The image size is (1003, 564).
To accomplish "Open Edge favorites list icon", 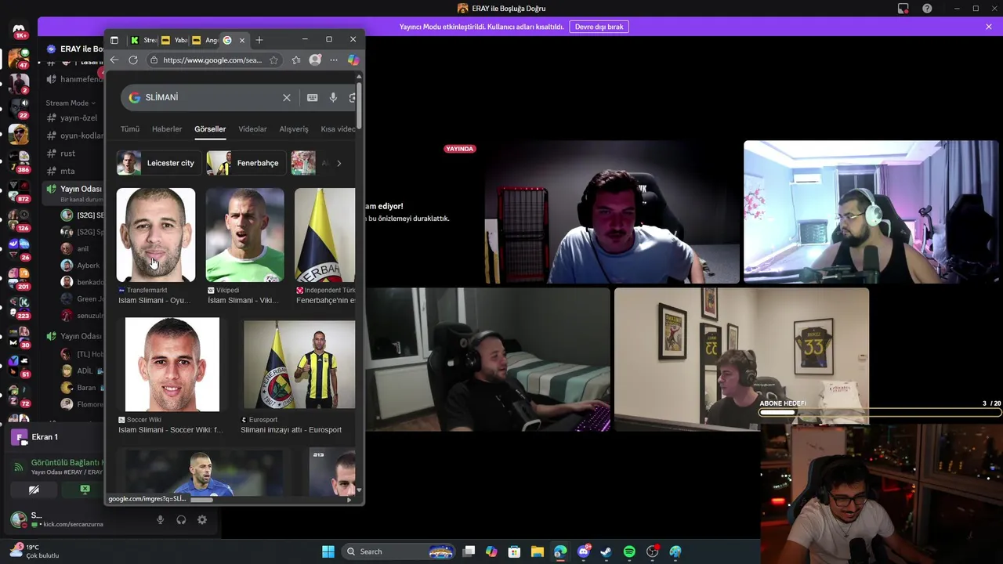I will click(x=295, y=60).
